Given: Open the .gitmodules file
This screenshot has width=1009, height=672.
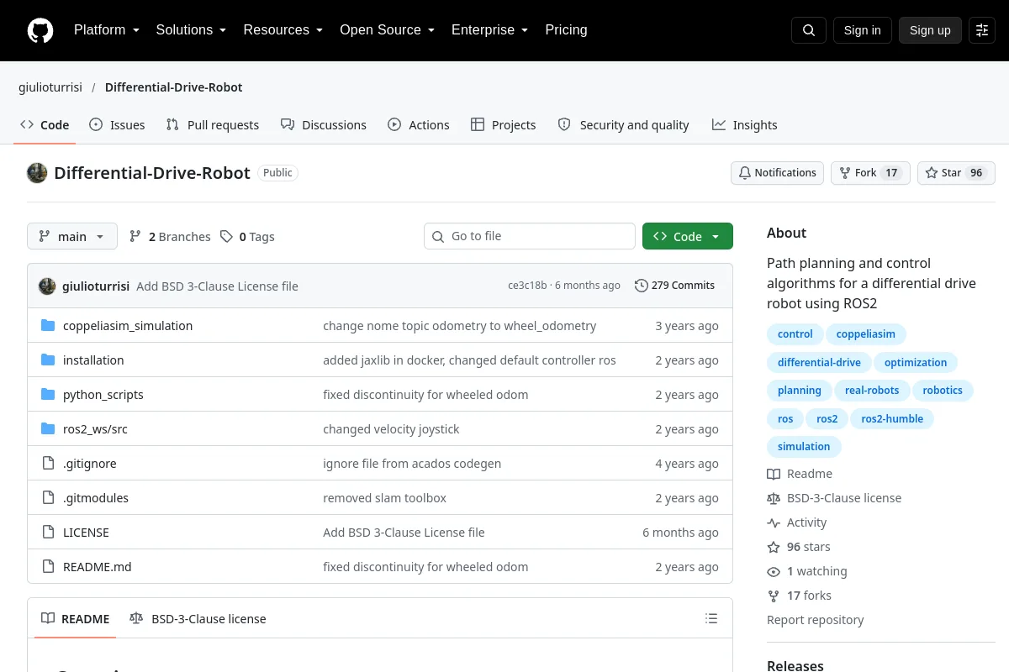Looking at the screenshot, I should 96,498.
